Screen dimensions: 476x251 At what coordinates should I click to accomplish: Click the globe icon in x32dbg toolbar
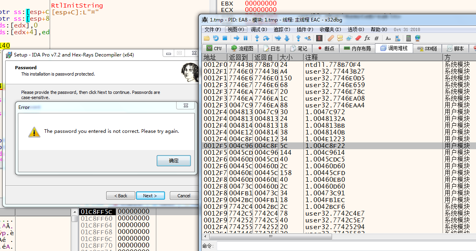click(x=418, y=38)
